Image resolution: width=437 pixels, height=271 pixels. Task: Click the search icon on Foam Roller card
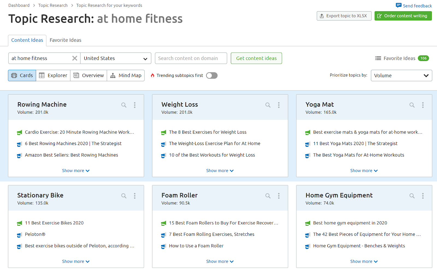tap(268, 196)
